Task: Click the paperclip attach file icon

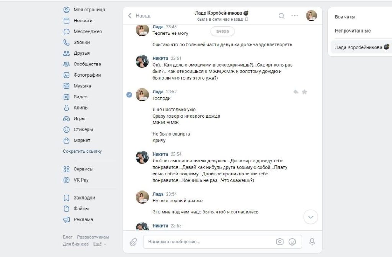Action: click(133, 242)
